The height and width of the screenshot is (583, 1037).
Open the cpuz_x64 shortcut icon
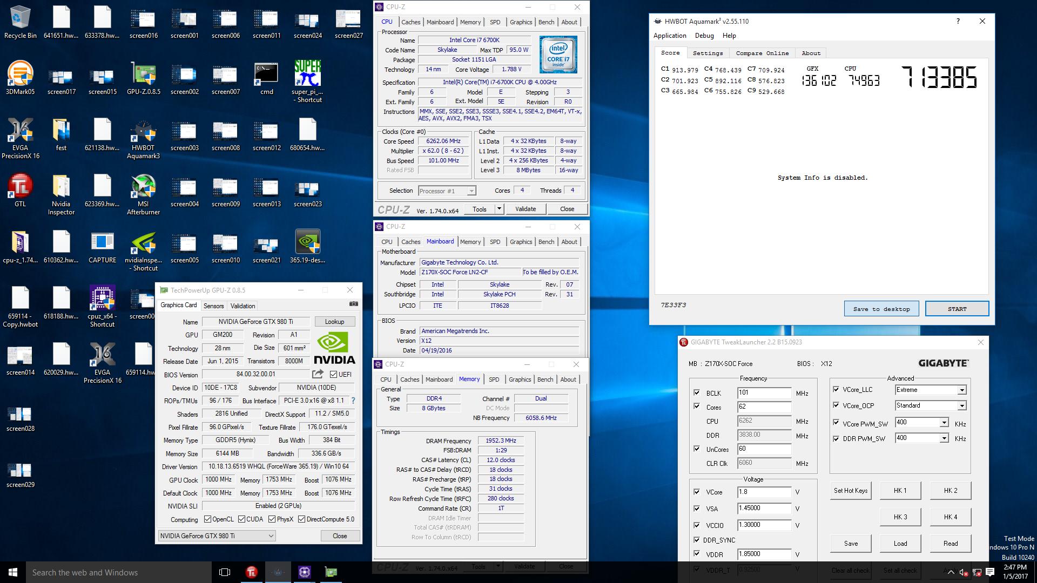click(102, 307)
